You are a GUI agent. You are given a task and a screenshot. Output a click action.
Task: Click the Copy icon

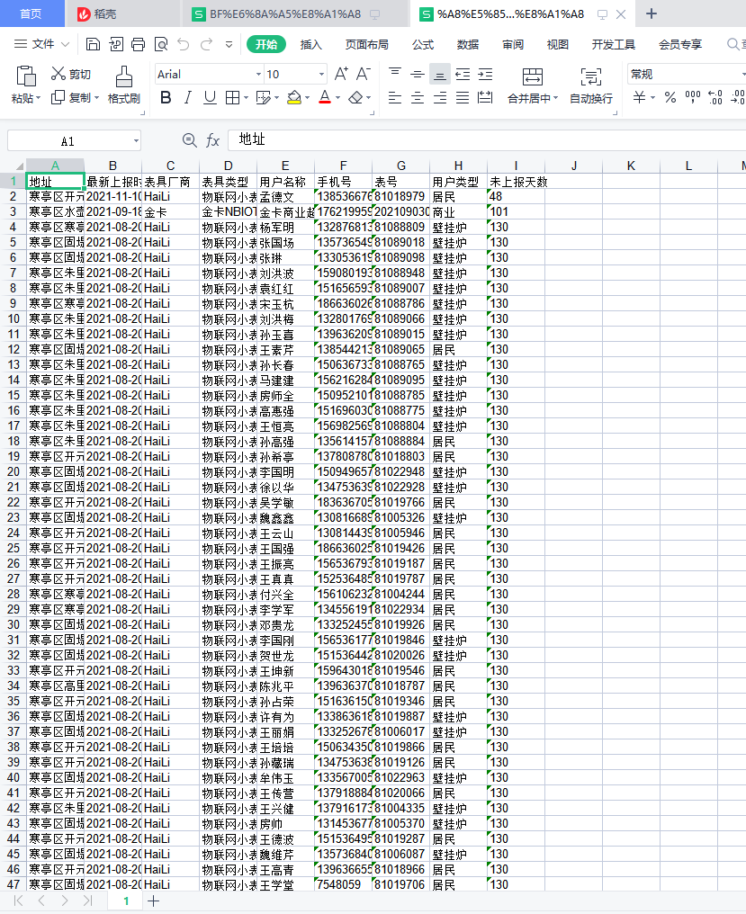(58, 97)
